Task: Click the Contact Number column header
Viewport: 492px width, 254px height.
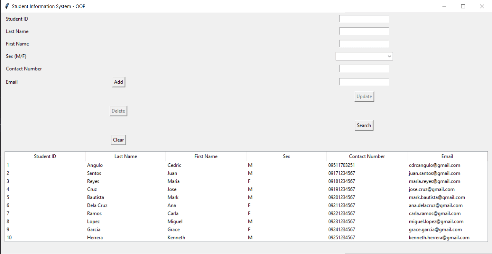Action: [x=367, y=156]
